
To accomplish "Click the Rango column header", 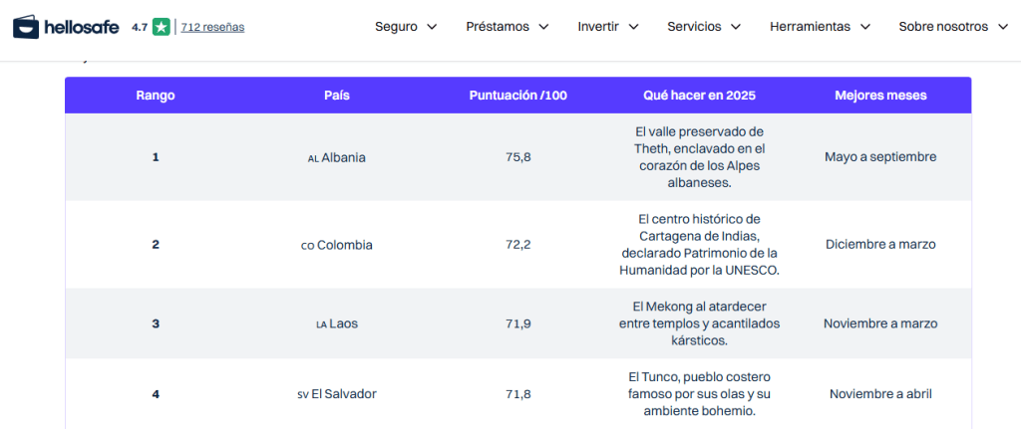I will (x=156, y=96).
